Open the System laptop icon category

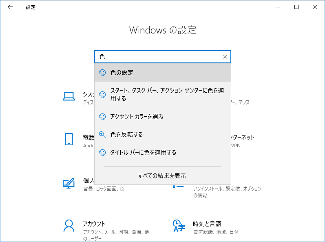69,96
